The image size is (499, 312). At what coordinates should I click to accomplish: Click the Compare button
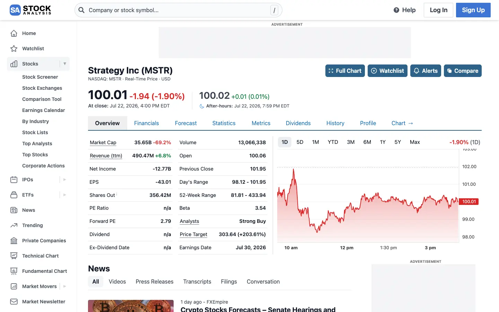pyautogui.click(x=463, y=71)
